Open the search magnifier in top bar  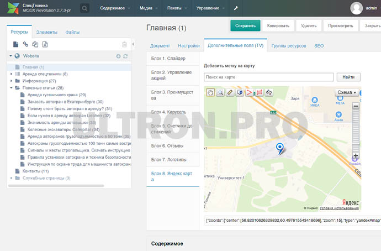click(84, 8)
